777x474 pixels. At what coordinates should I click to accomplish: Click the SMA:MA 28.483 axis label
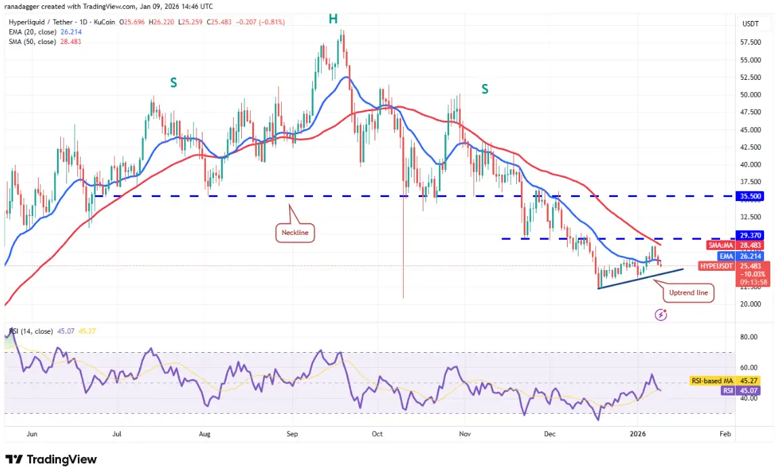pyautogui.click(x=735, y=246)
